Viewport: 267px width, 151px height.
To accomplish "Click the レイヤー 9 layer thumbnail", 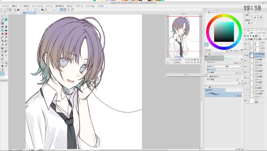I will tap(252, 55).
